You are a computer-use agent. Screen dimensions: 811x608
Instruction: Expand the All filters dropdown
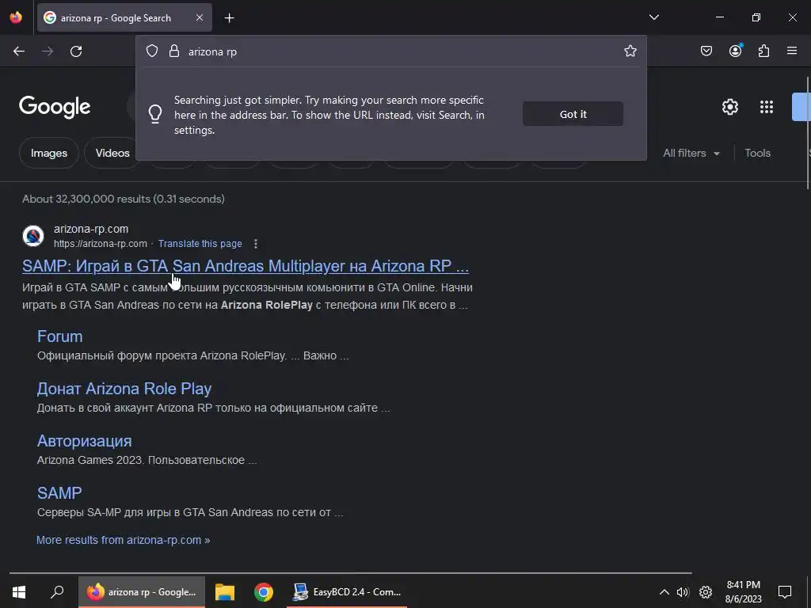tap(691, 153)
